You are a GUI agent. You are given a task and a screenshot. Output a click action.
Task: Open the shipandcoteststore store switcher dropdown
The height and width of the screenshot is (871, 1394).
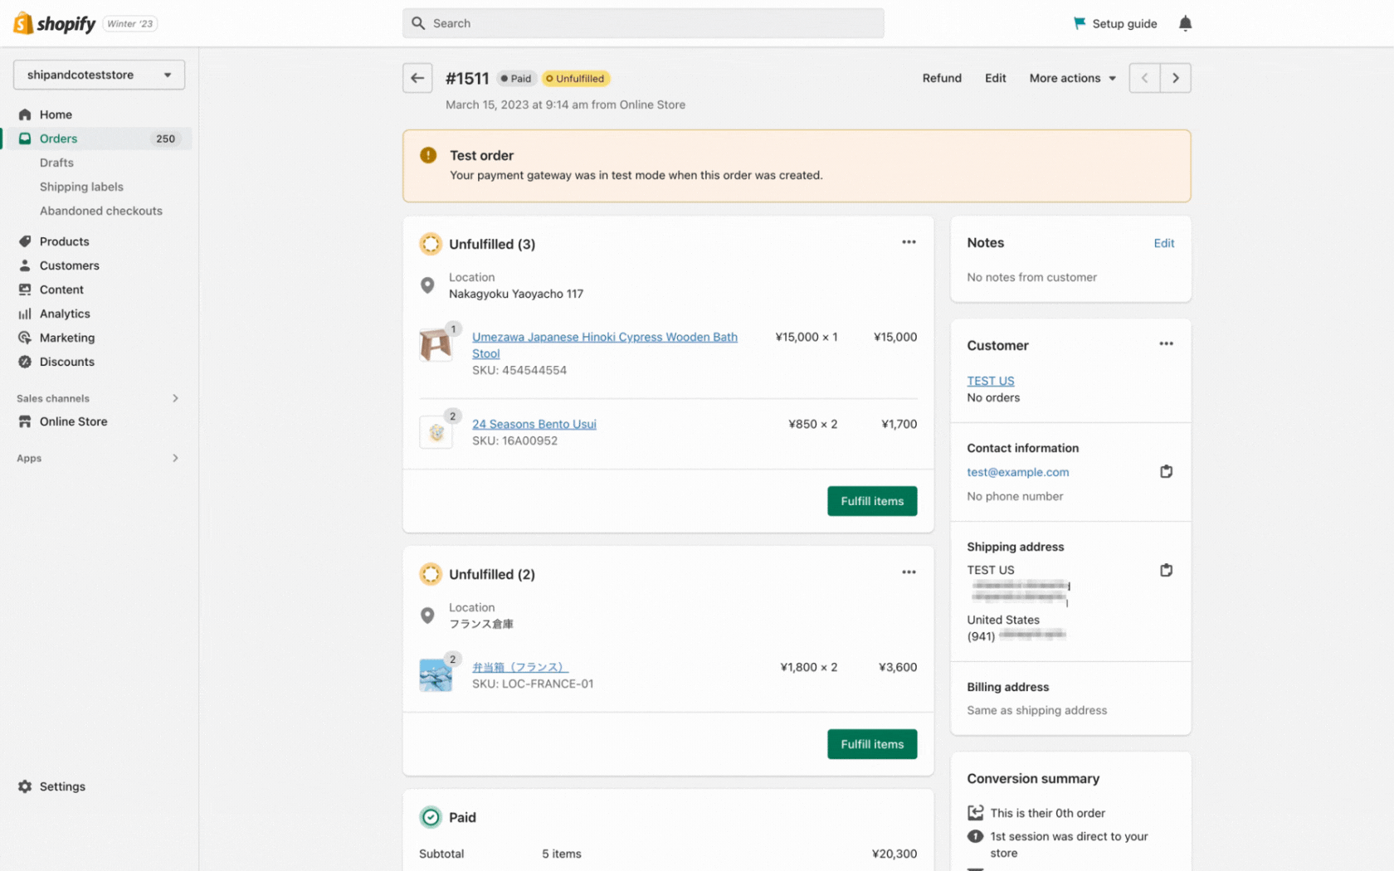pyautogui.click(x=99, y=75)
